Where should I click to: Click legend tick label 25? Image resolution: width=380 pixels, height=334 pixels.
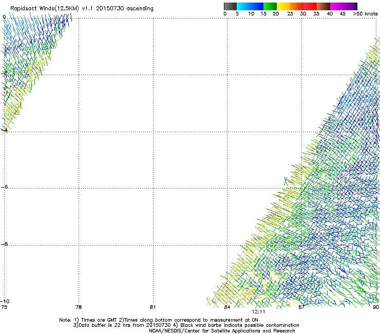click(x=290, y=14)
